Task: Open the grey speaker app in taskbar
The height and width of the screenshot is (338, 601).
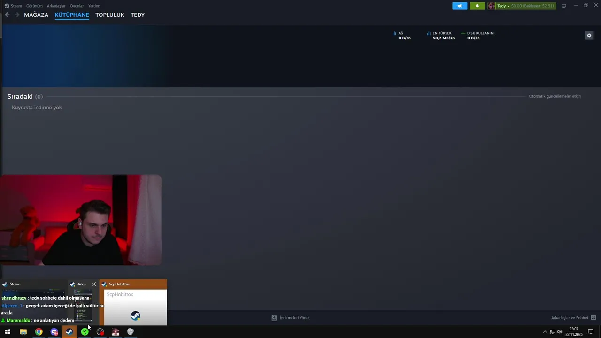Action: pos(131,332)
